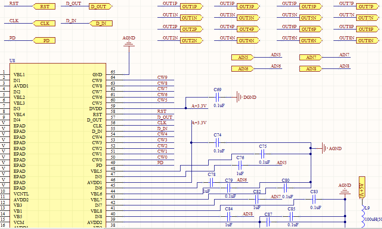Select capacitor C83 symbol
The height and width of the screenshot is (229, 382).
(314, 199)
